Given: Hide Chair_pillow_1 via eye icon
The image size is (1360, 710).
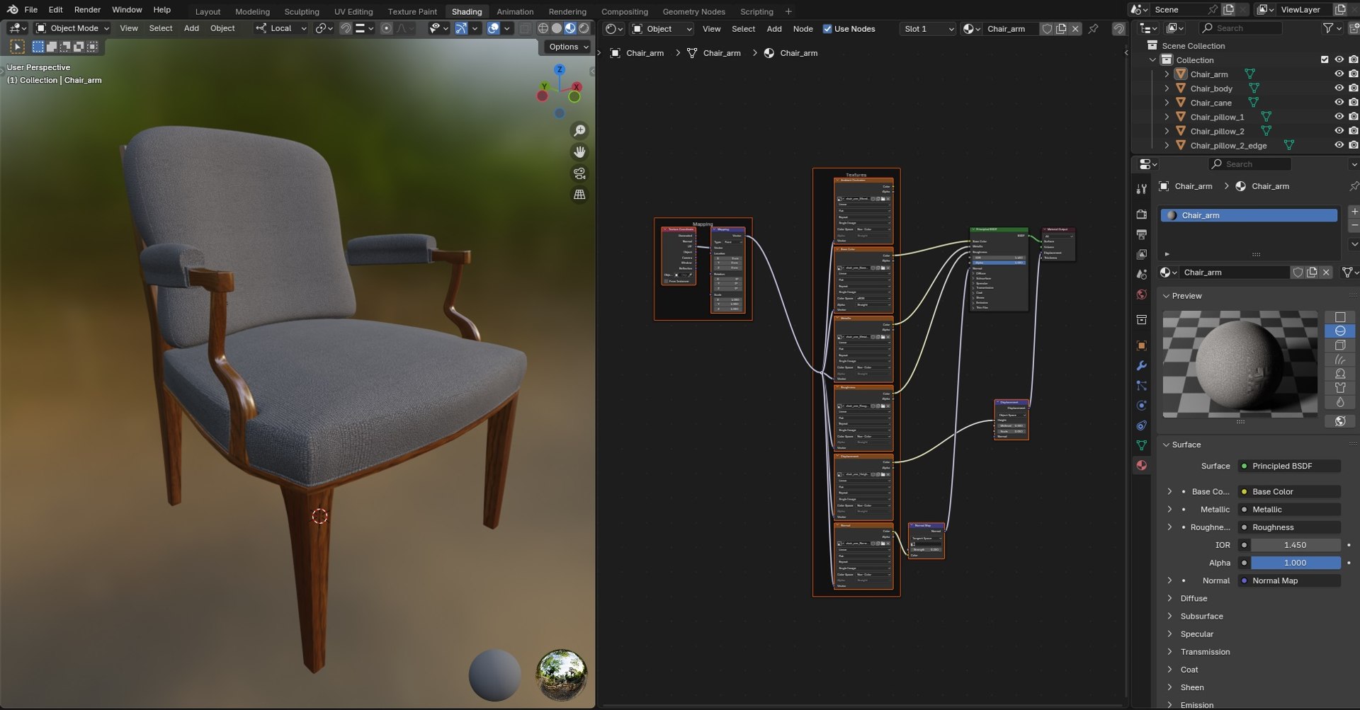Looking at the screenshot, I should (x=1339, y=117).
